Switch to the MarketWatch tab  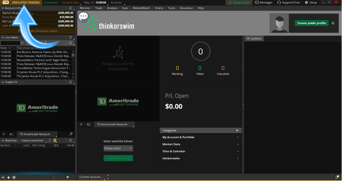coord(141,8)
